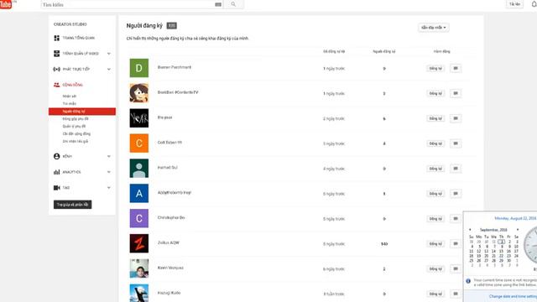Click Change date and time settings link
Viewport: 537px width, 302px height.
(513, 296)
